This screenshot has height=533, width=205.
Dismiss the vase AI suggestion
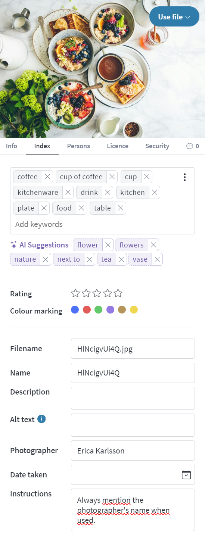click(157, 259)
